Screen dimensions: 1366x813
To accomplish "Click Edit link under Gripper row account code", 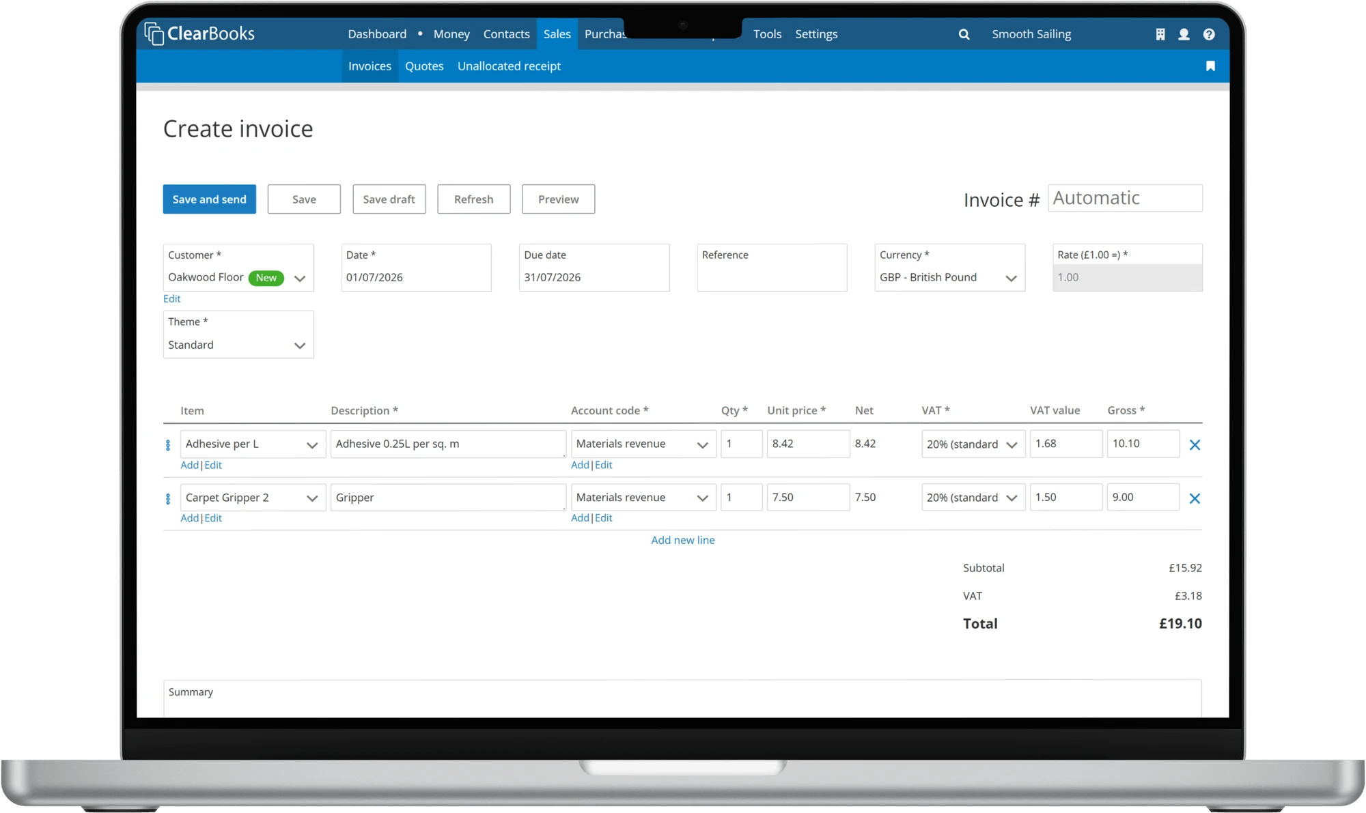I will pyautogui.click(x=604, y=518).
